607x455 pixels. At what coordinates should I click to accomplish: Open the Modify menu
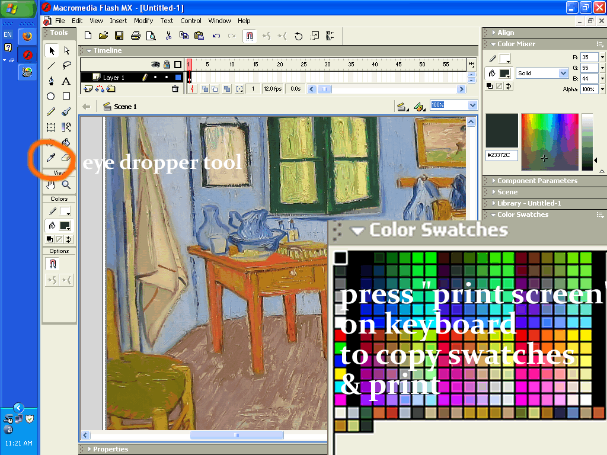pos(143,21)
